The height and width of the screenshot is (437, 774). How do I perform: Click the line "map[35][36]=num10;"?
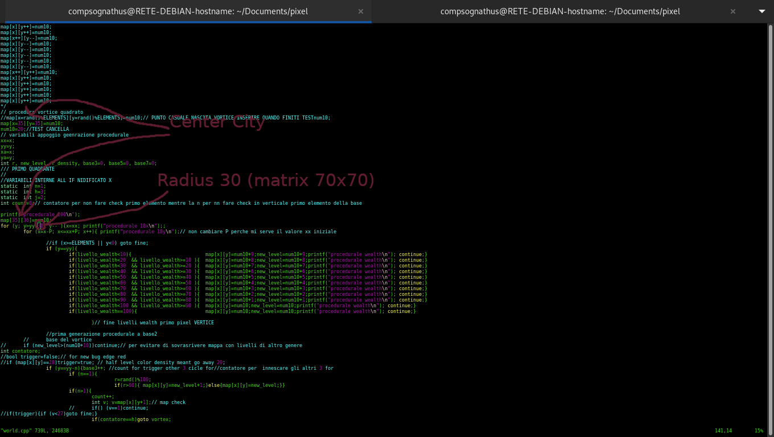coord(26,220)
